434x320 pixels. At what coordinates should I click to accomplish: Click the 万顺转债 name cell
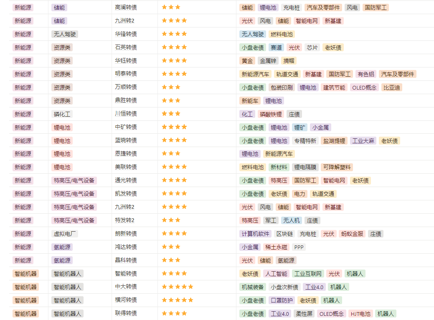[126, 87]
